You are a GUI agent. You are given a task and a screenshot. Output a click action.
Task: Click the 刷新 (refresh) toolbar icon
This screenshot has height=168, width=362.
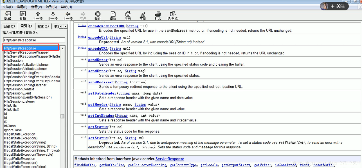pyautogui.click(x=113, y=16)
